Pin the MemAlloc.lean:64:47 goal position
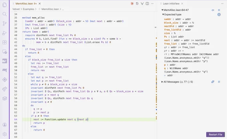 [213, 10]
